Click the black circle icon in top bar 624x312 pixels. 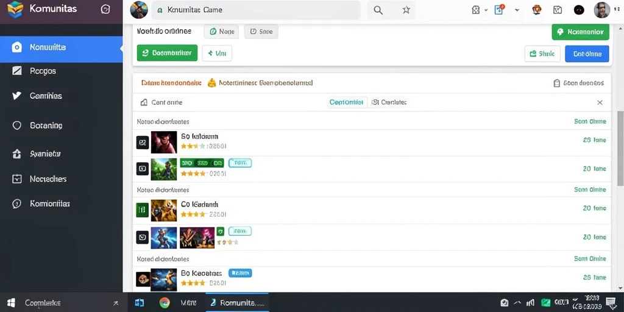(x=579, y=10)
